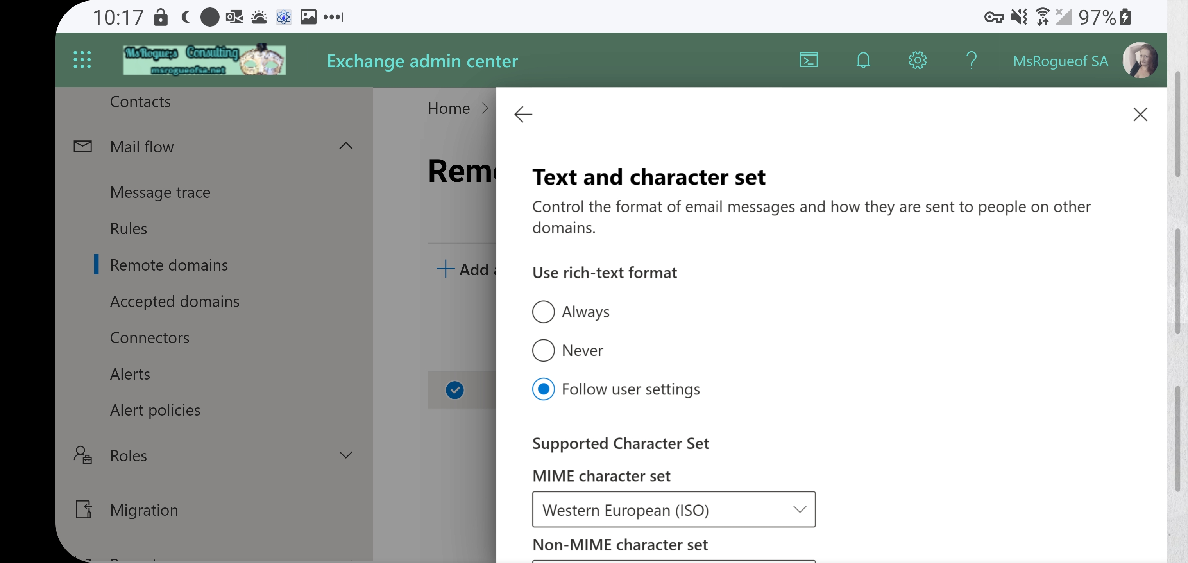Click the Mail flow envelope icon
The height and width of the screenshot is (563, 1188).
(x=82, y=146)
